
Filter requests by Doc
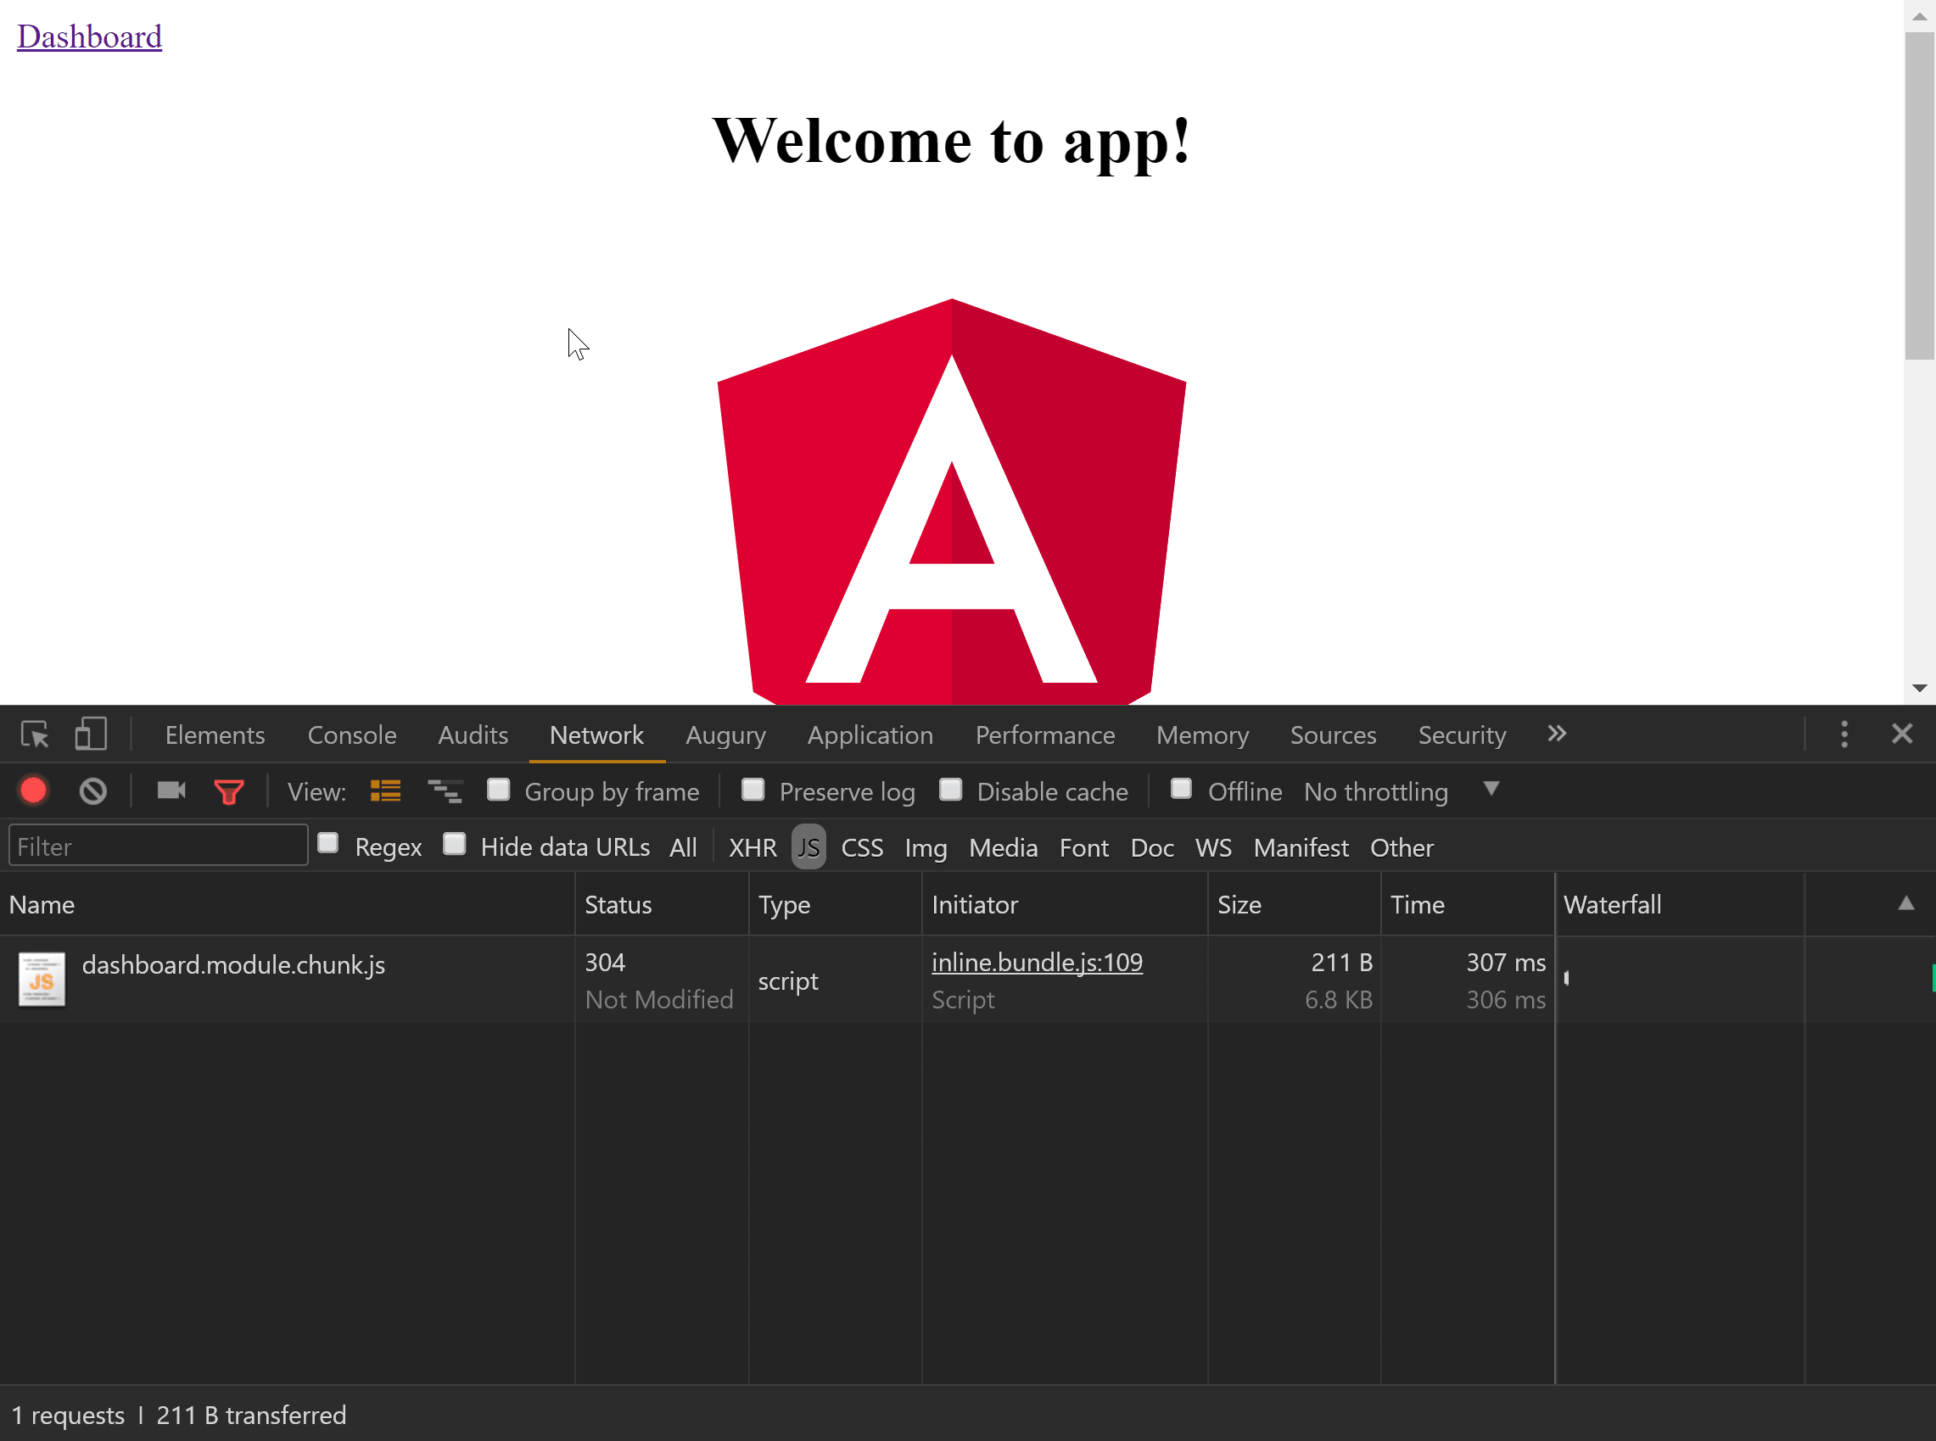click(x=1151, y=848)
